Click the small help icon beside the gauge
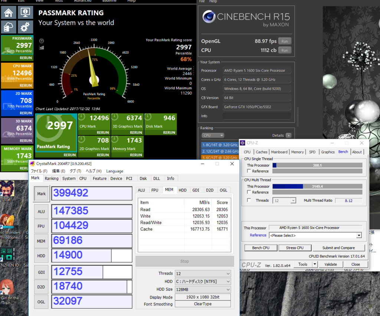 [42, 41]
